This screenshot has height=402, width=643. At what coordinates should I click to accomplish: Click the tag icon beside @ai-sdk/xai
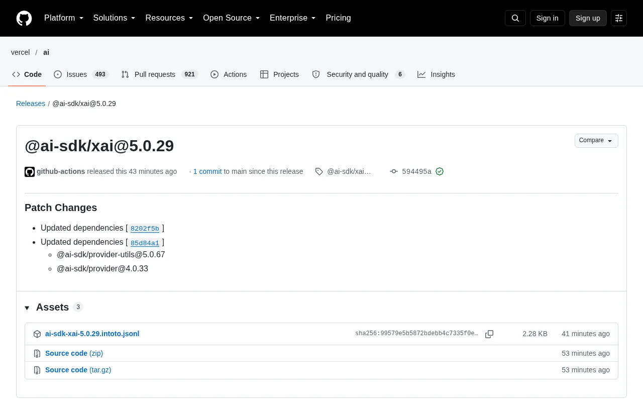click(x=319, y=171)
